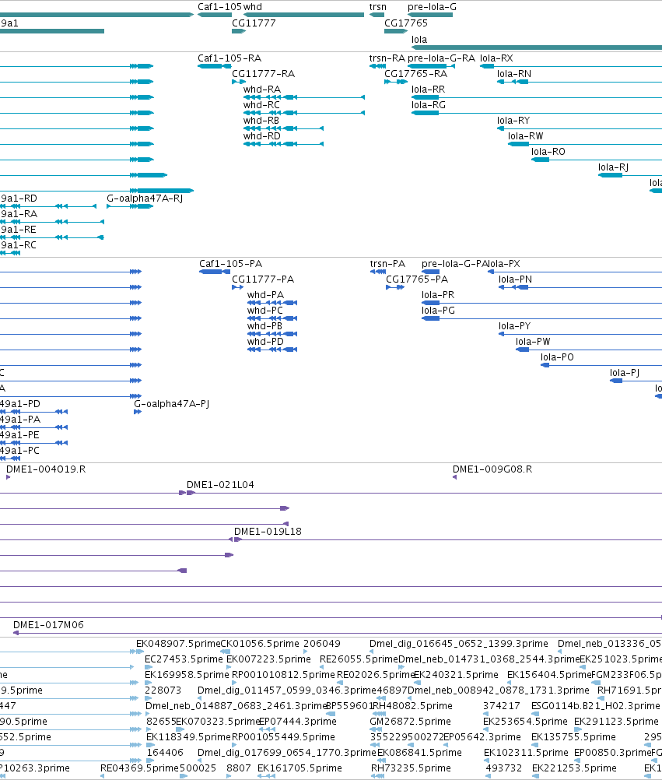Select protein trsn-PA
Viewport: 662px width, 780px height.
(x=387, y=264)
